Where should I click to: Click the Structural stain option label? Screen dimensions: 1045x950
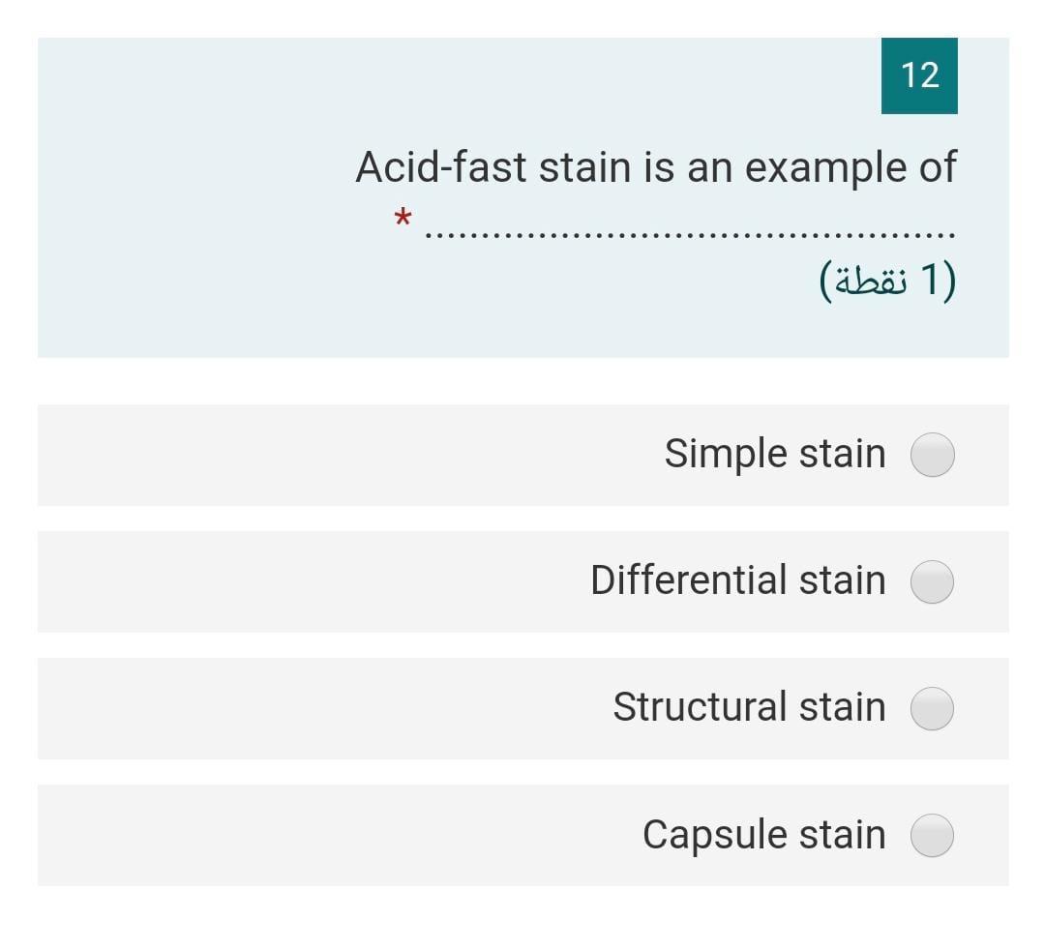point(748,707)
